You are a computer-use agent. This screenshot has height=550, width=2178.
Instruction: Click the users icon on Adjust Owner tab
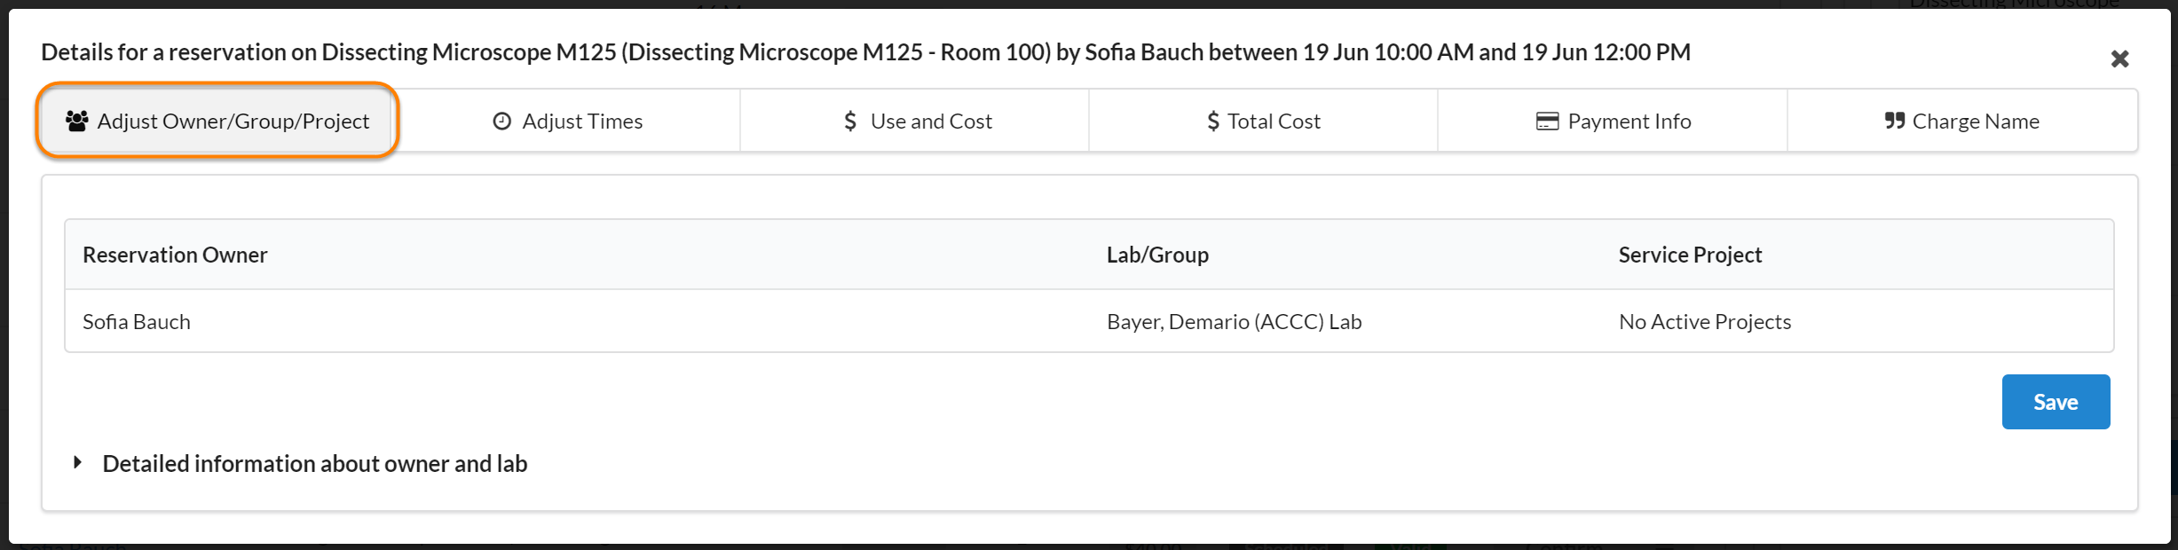click(77, 121)
